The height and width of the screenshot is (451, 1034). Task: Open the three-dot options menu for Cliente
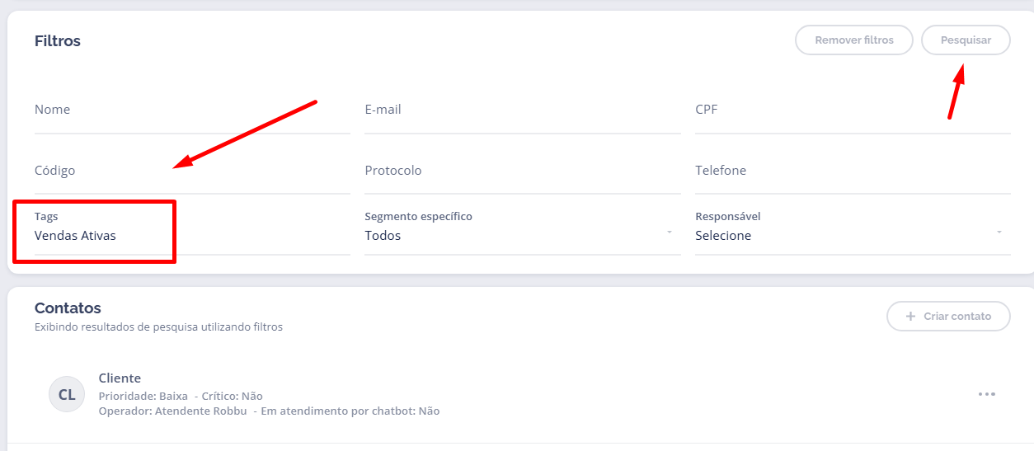click(987, 394)
